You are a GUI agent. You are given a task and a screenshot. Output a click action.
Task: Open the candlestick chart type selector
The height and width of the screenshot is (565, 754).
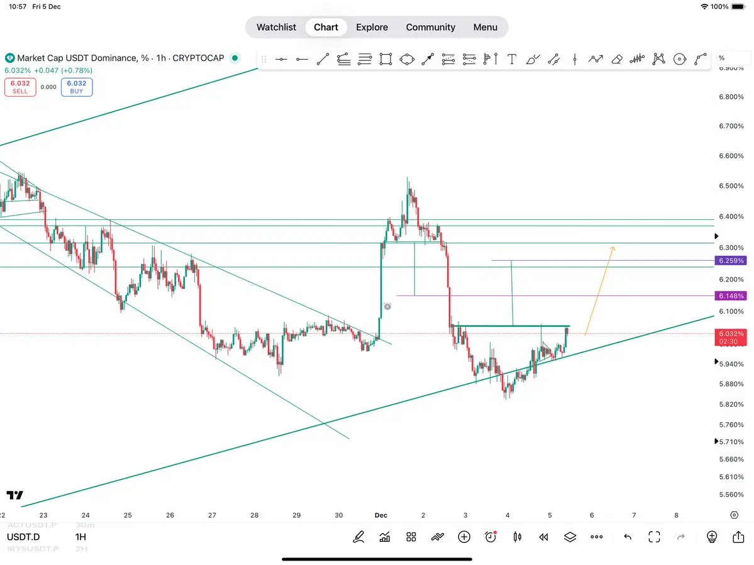click(518, 537)
